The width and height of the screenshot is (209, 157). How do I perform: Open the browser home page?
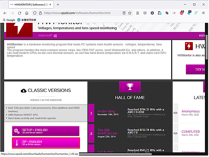tap(27, 13)
